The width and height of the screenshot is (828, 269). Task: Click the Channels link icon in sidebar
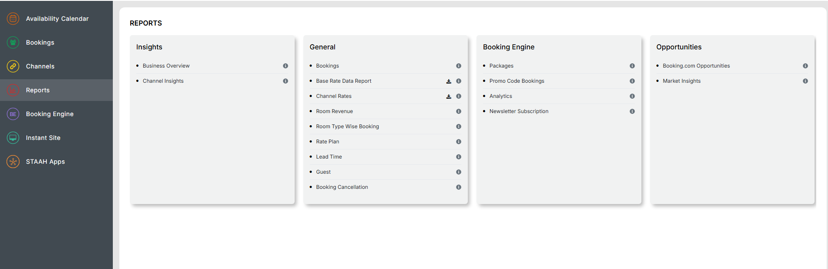tap(13, 66)
